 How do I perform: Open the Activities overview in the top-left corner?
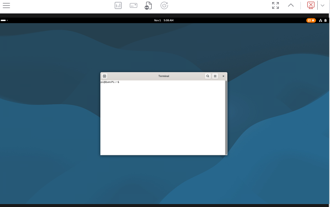4,20
